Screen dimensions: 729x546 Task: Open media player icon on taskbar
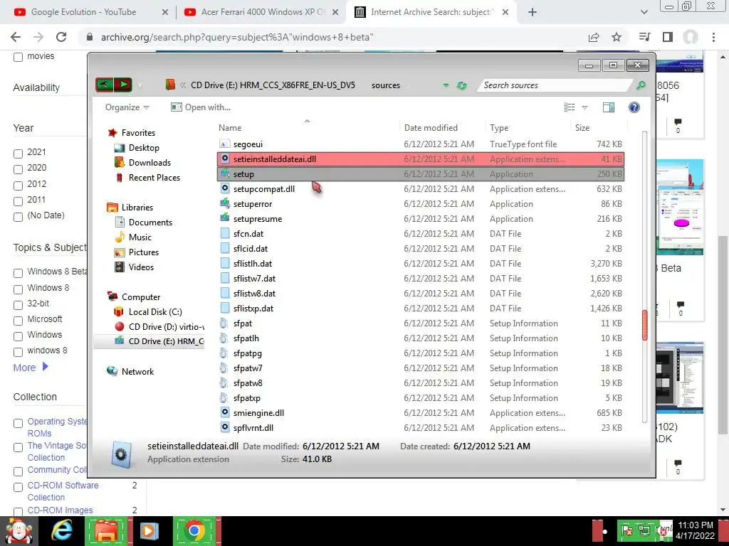[x=150, y=530]
